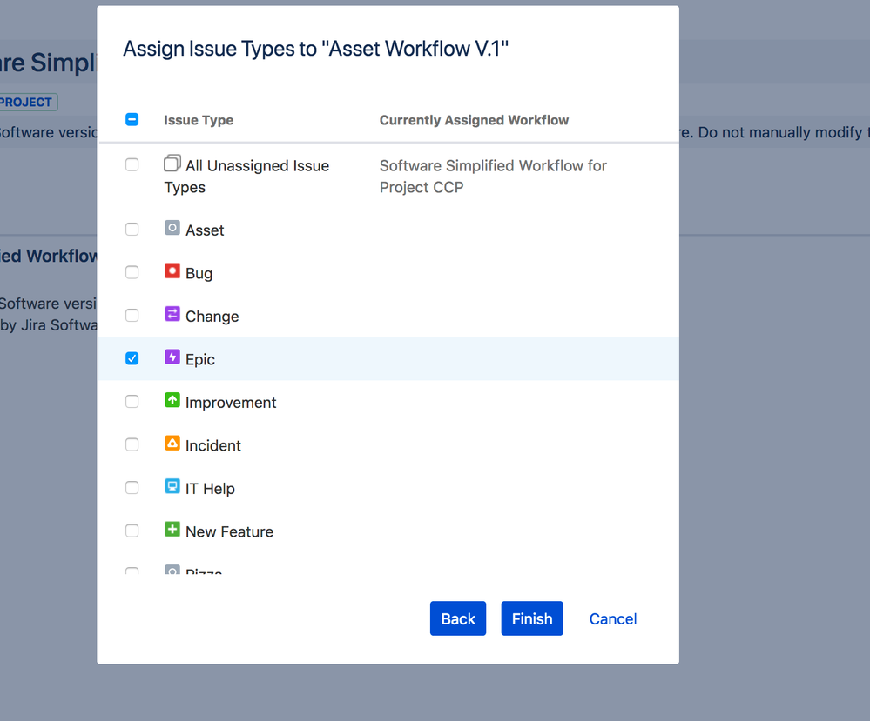Click the All Unassigned Issue Types icon

[x=172, y=163]
